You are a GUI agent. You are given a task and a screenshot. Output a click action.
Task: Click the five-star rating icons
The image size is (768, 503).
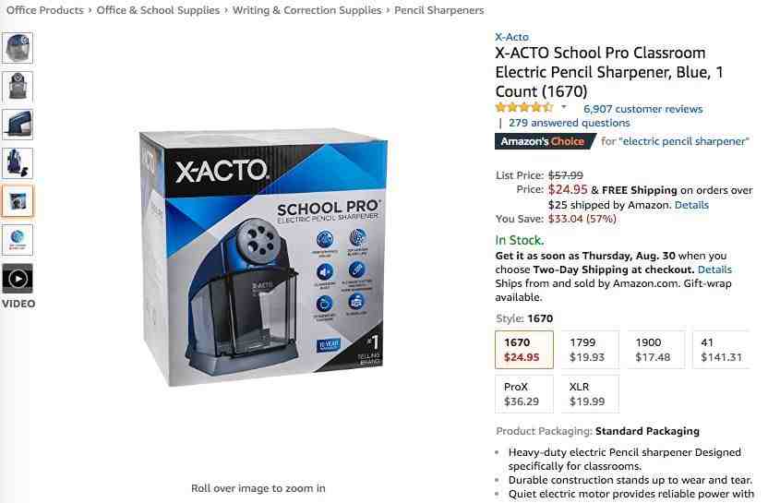[x=524, y=107]
